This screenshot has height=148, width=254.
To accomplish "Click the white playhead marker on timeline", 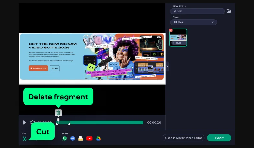I will pyautogui.click(x=58, y=121).
